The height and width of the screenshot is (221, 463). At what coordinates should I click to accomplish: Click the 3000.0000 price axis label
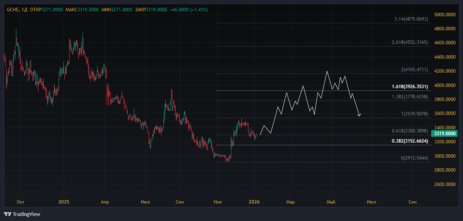(444, 156)
